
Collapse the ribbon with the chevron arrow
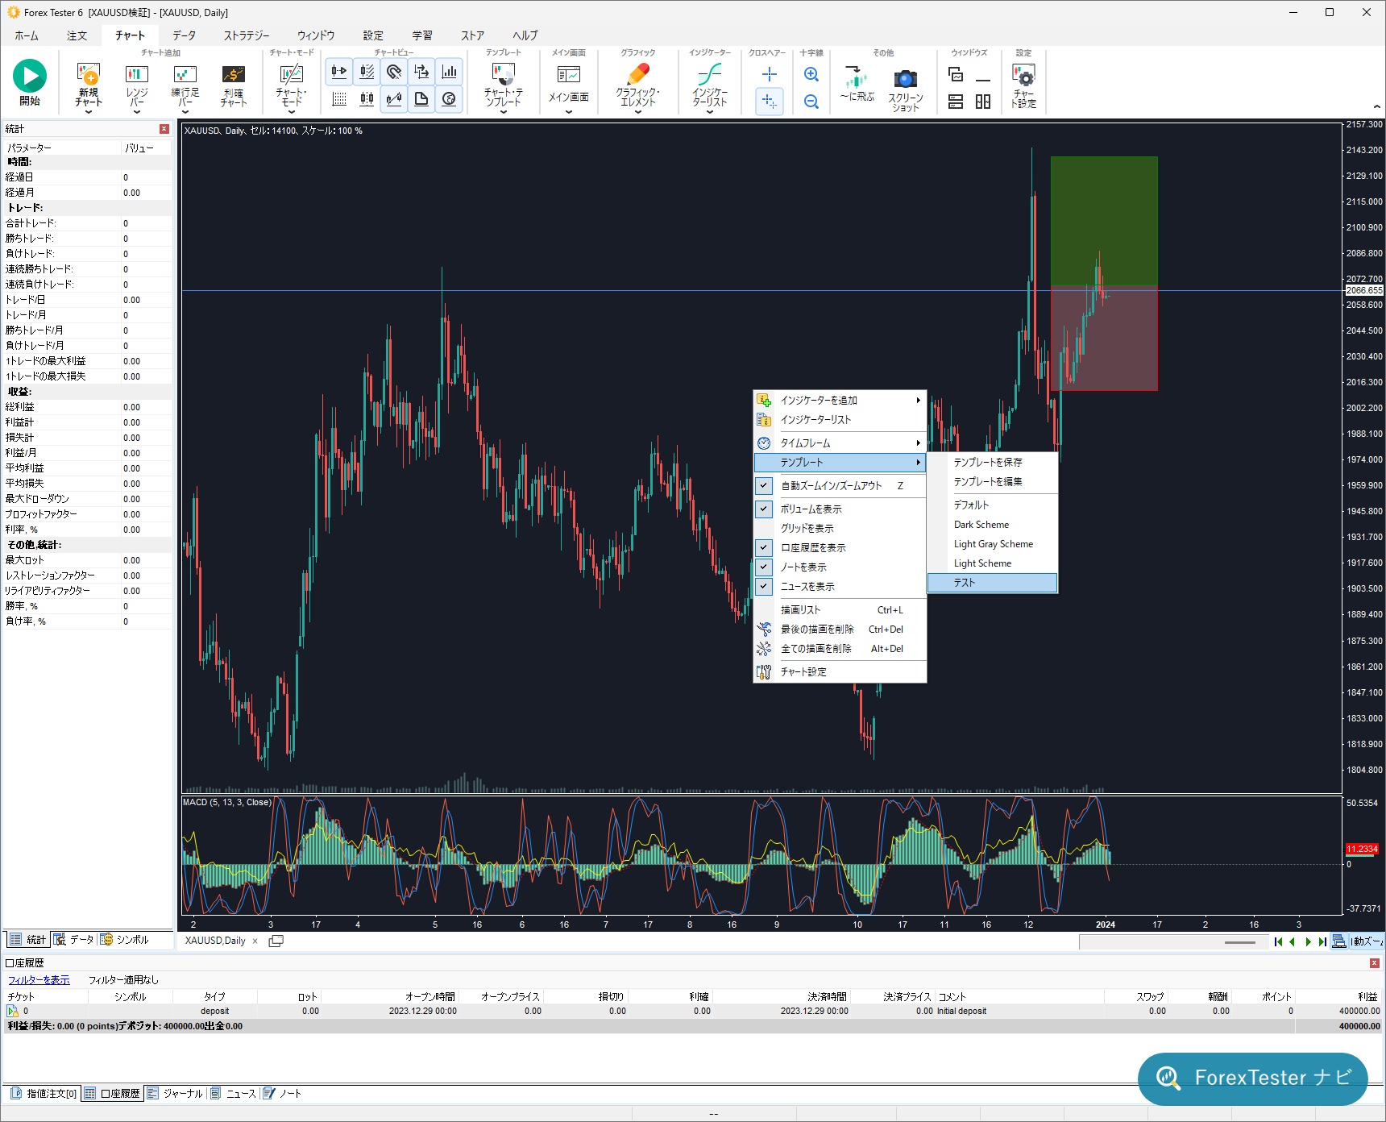[x=1376, y=106]
